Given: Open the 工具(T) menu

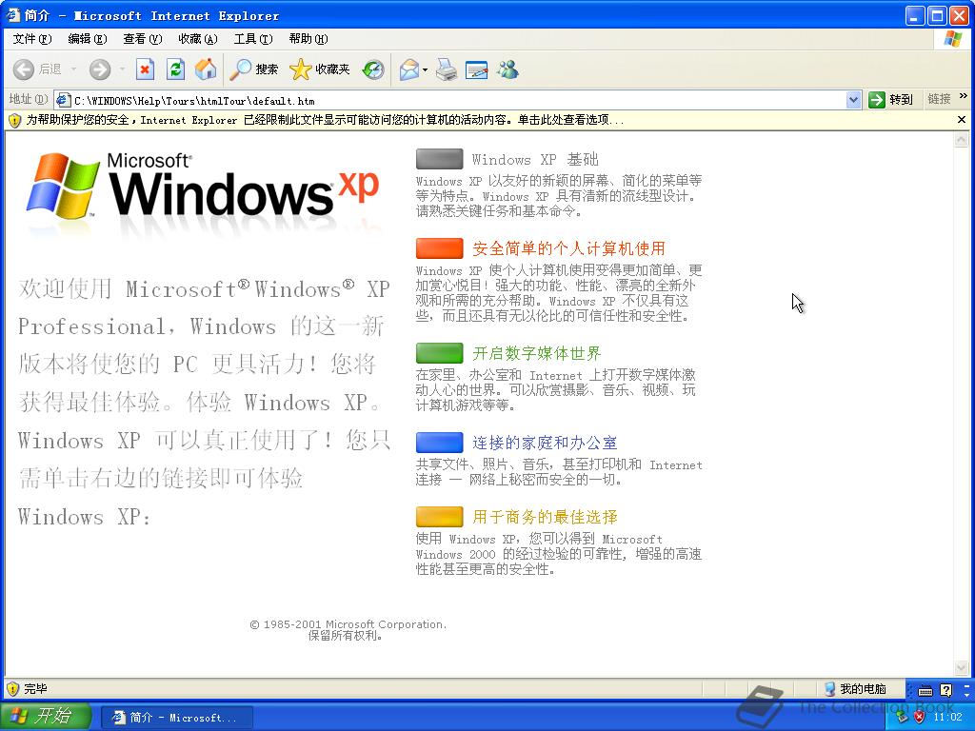Looking at the screenshot, I should pos(253,38).
